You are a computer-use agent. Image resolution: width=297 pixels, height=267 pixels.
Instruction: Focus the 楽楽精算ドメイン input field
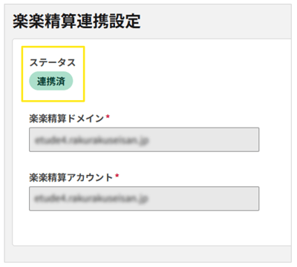[x=144, y=139]
